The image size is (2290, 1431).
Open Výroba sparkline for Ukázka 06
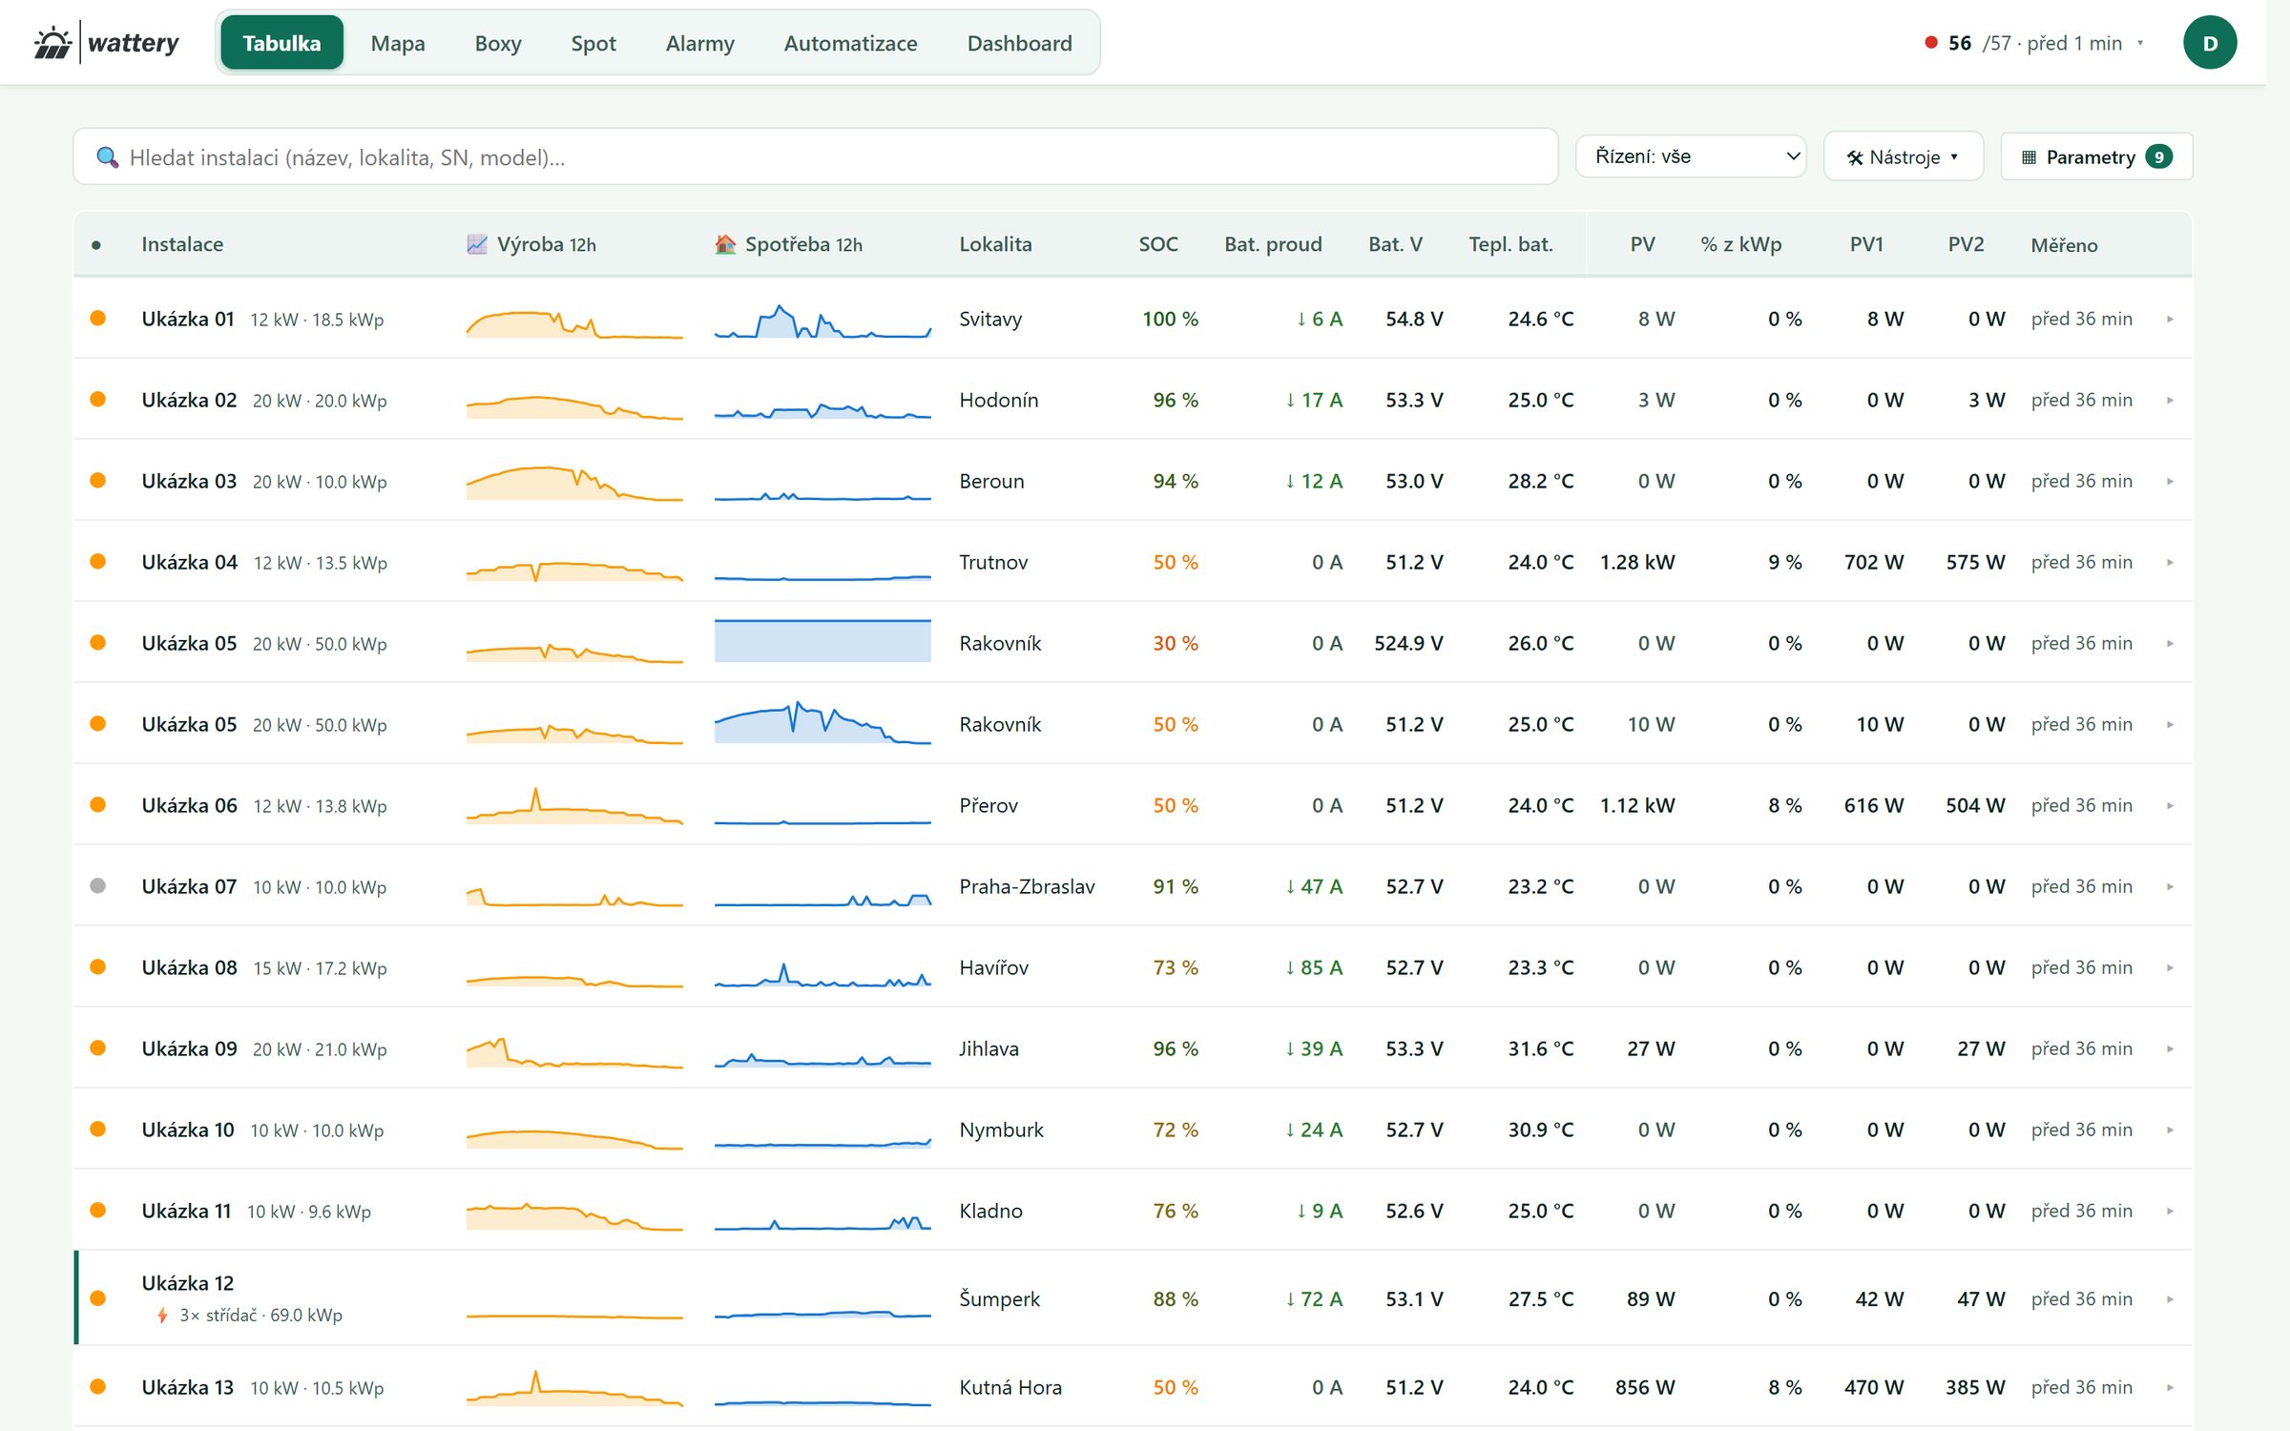(574, 806)
